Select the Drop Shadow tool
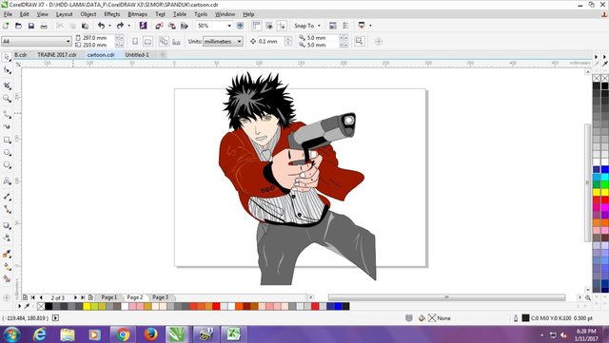Image resolution: width=609 pixels, height=343 pixels. pos(7,225)
